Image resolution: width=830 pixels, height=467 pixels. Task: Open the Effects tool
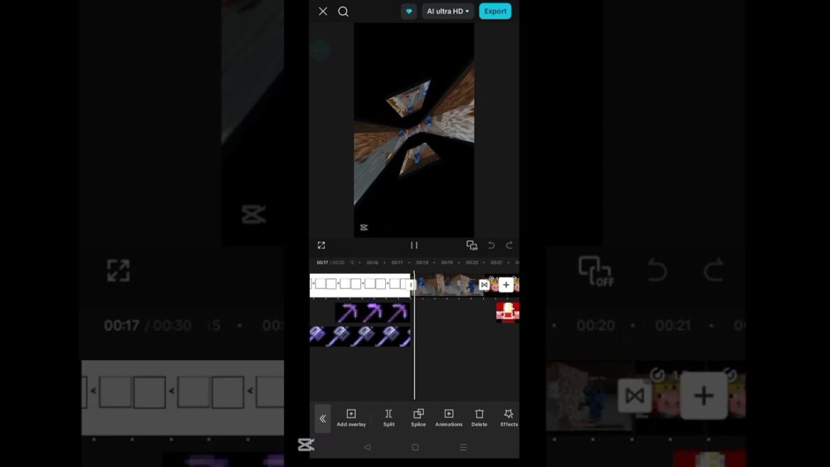509,417
